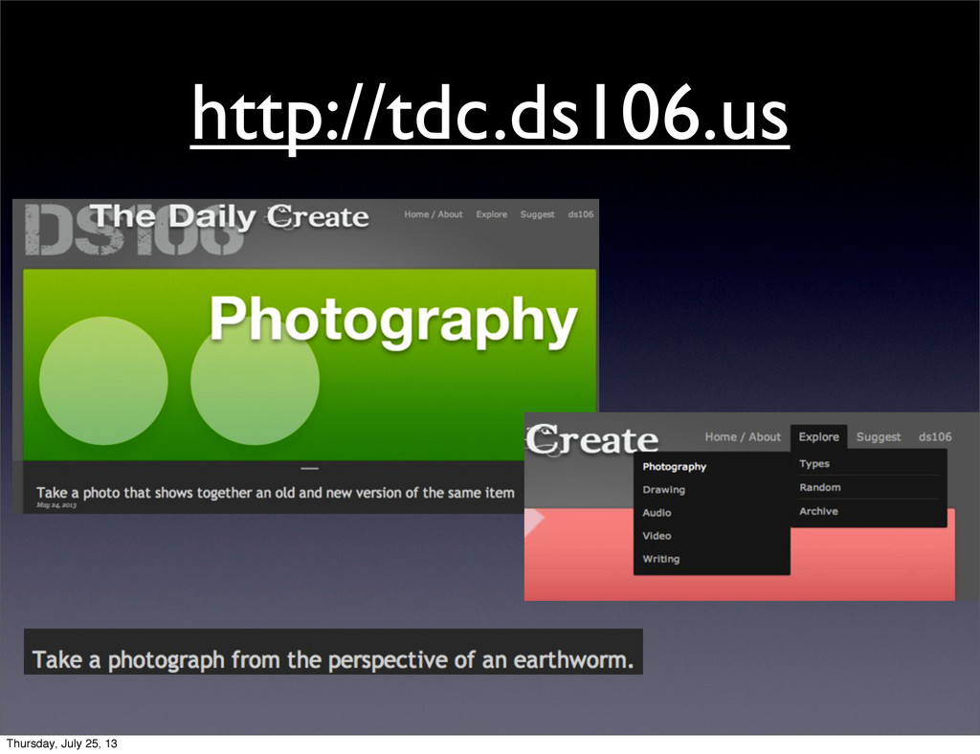
Task: Click the pink arrow at the red banner's edge
Action: pyautogui.click(x=534, y=522)
